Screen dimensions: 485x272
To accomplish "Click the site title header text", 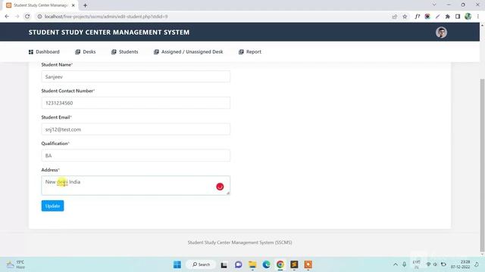I will point(109,32).
